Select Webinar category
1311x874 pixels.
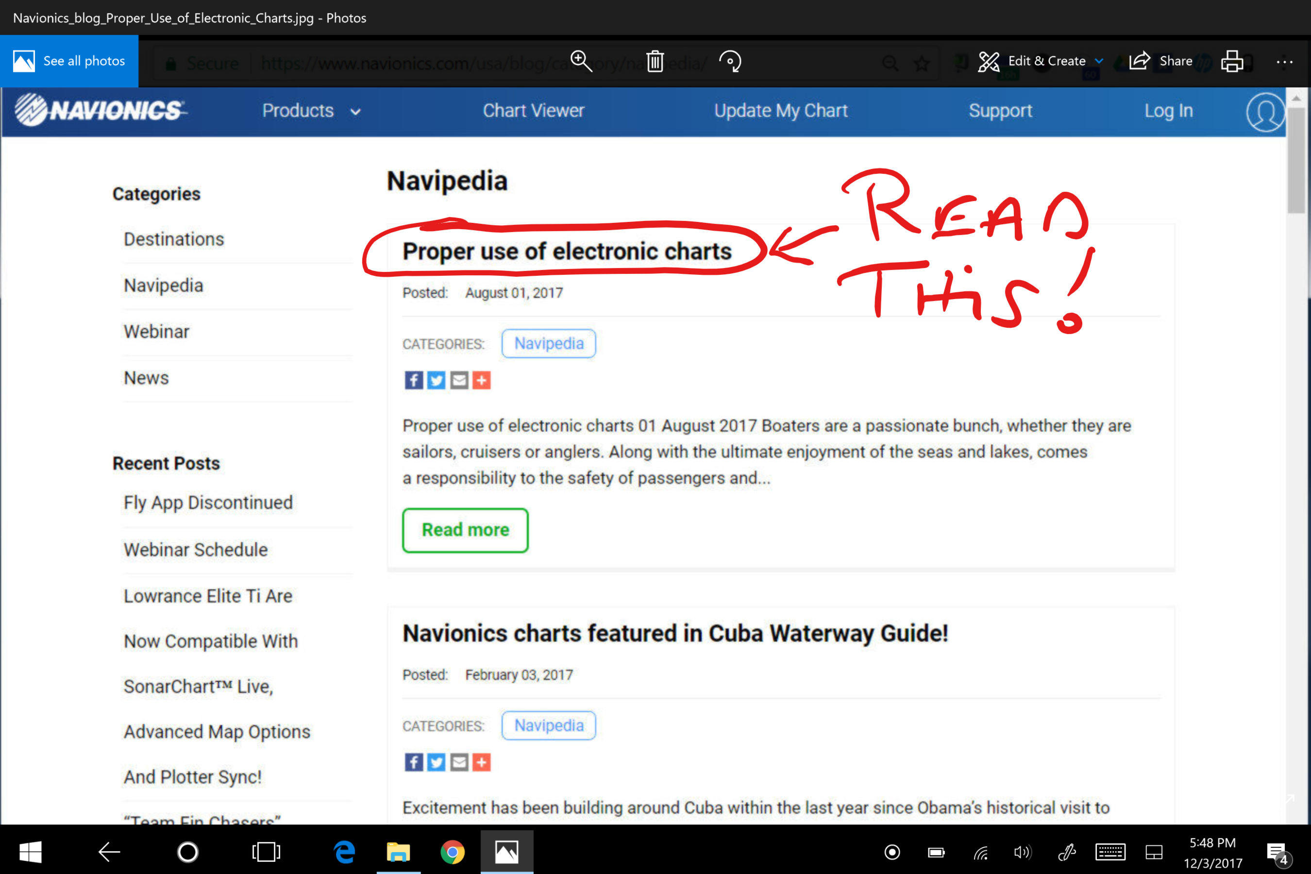coord(156,332)
